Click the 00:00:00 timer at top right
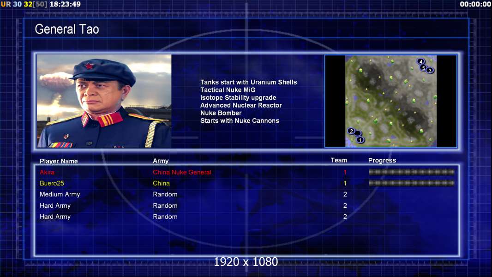 pyautogui.click(x=475, y=5)
